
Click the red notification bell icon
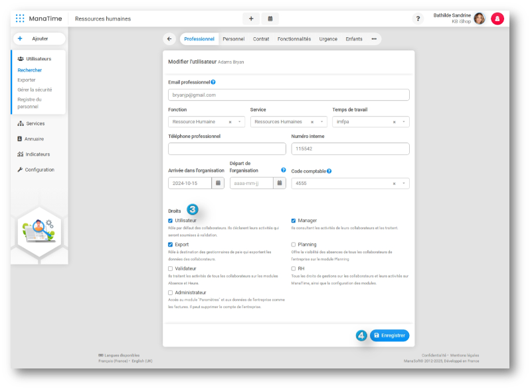[x=497, y=19]
